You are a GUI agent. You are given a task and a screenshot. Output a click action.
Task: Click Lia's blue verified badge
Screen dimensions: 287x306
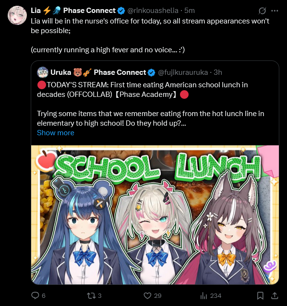121,11
